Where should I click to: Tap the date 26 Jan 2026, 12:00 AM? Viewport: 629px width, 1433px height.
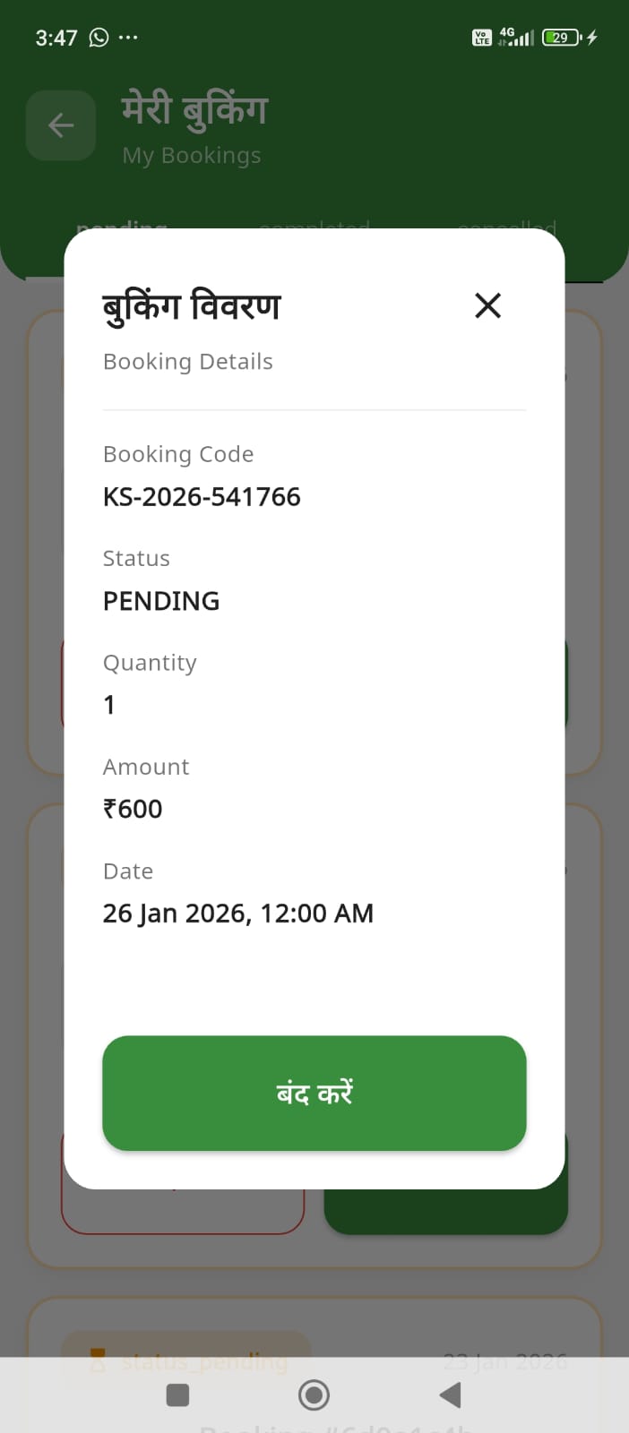pyautogui.click(x=237, y=913)
